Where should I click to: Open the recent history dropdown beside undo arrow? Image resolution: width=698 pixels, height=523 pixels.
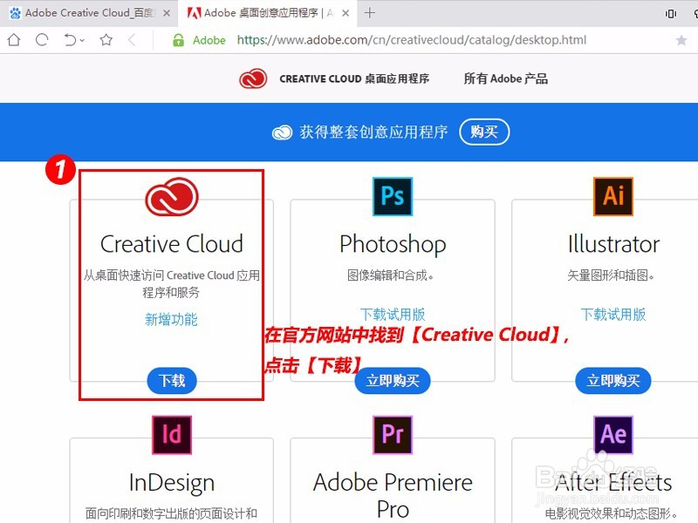click(81, 39)
